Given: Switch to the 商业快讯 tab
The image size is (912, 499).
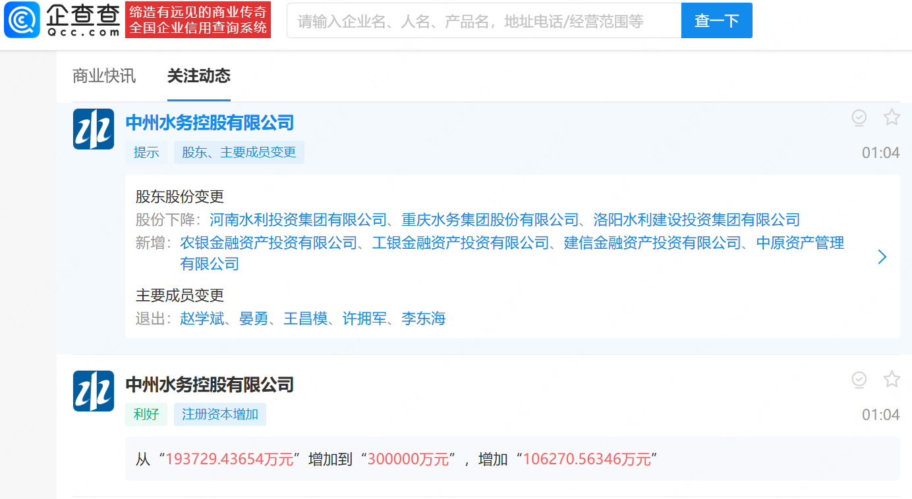Looking at the screenshot, I should [x=104, y=76].
